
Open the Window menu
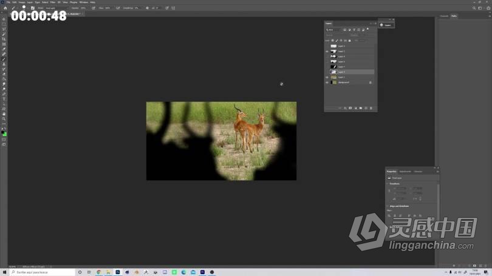click(x=84, y=2)
